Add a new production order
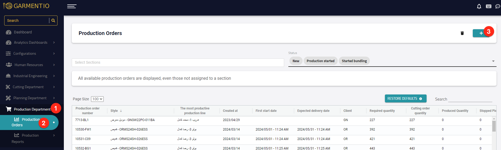The width and height of the screenshot is (501, 150). (x=481, y=33)
